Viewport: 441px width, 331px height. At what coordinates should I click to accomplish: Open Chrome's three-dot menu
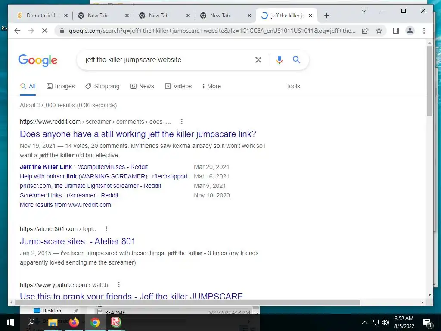(x=424, y=31)
